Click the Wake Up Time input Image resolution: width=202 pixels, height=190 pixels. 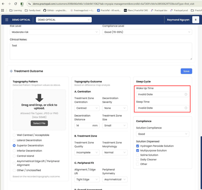click(162, 94)
